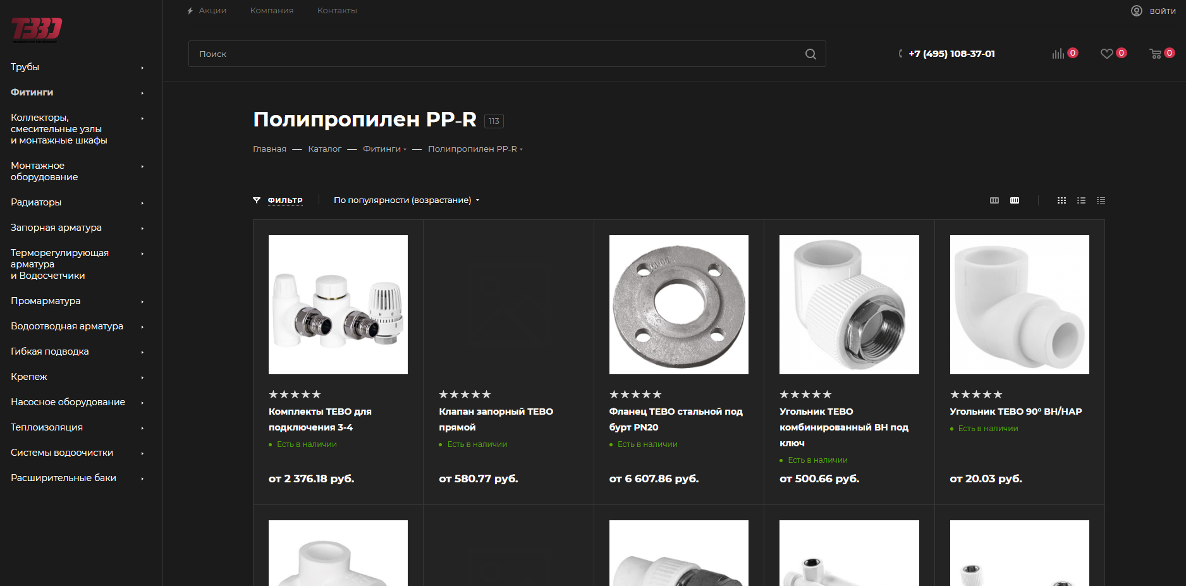Click combined elbow fitting product image
This screenshot has width=1186, height=586.
[849, 305]
